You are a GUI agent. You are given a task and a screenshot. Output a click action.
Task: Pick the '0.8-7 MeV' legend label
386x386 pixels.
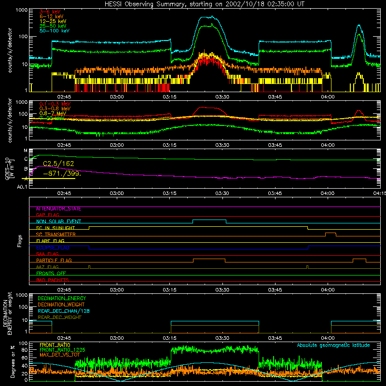53,113
